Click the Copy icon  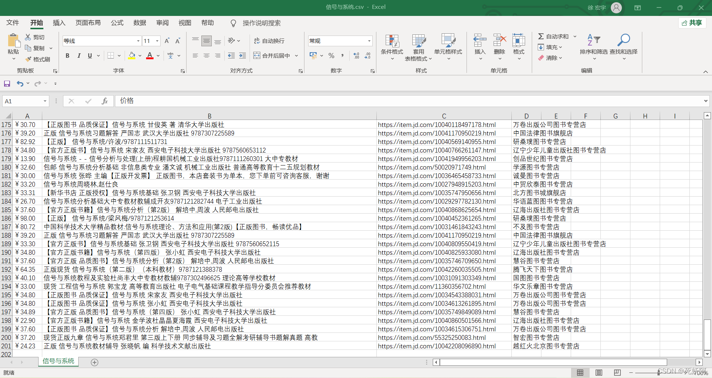[28, 48]
